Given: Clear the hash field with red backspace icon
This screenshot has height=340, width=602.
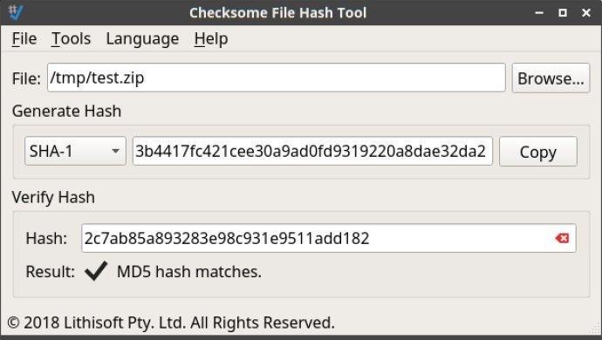Looking at the screenshot, I should (x=562, y=238).
